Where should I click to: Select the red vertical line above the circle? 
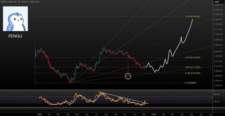coord(128,64)
